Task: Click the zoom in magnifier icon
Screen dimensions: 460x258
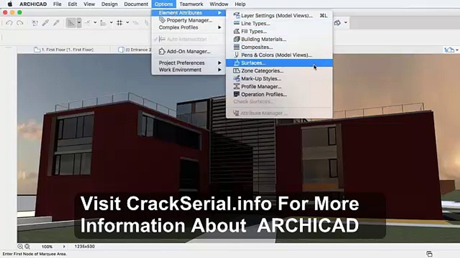Action: point(27,247)
